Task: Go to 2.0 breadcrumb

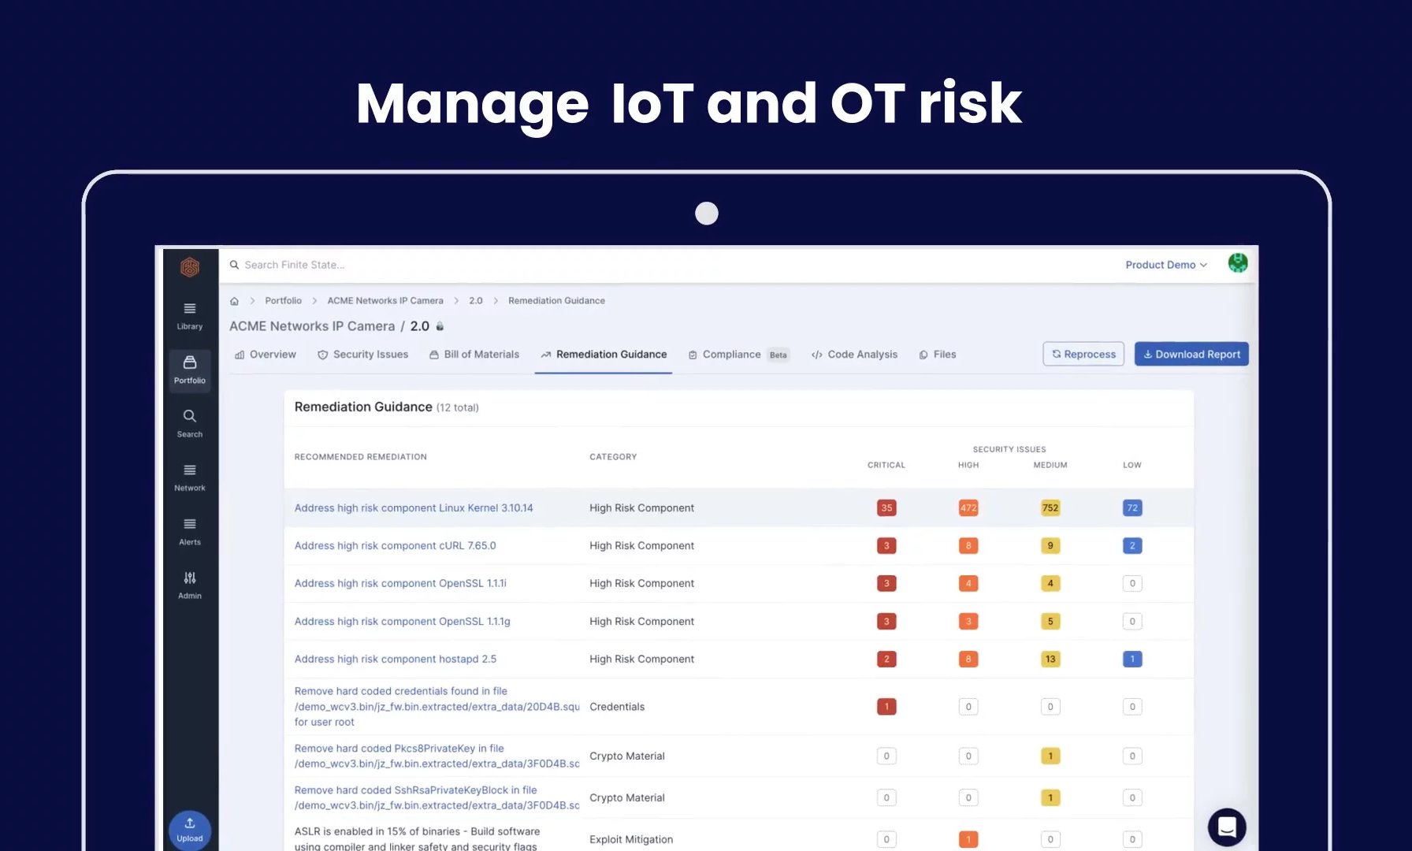Action: tap(476, 301)
